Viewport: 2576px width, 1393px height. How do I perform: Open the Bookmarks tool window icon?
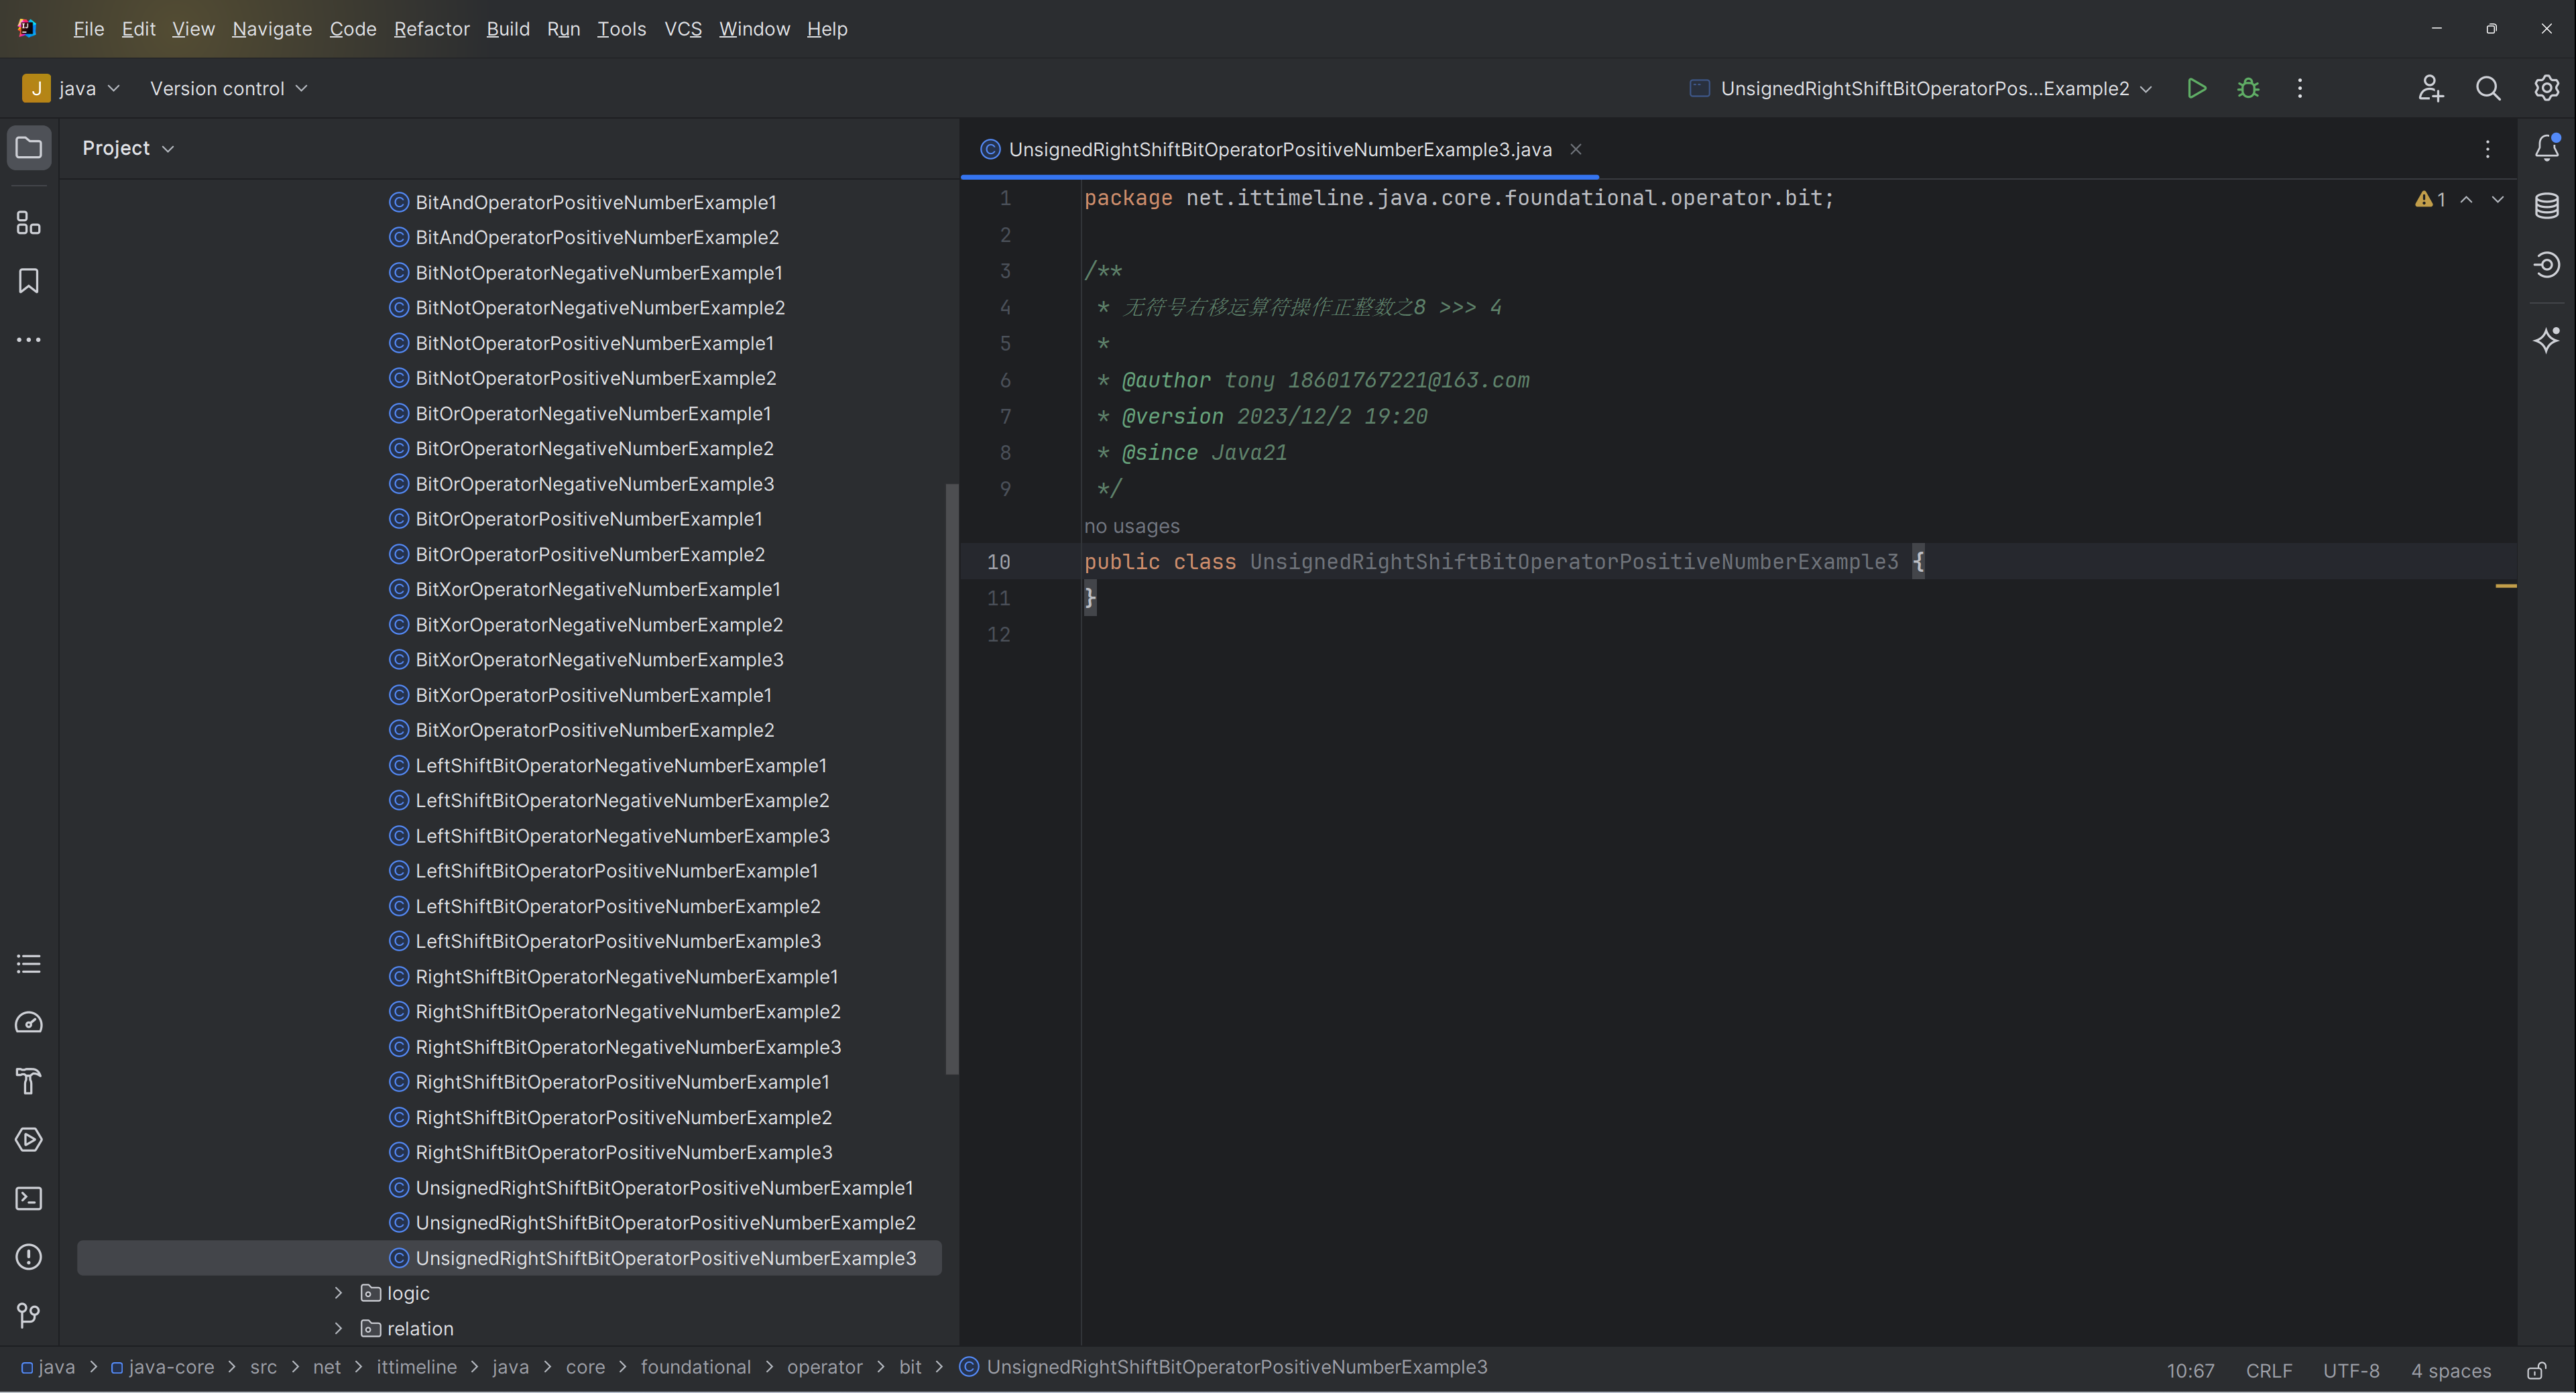(29, 281)
